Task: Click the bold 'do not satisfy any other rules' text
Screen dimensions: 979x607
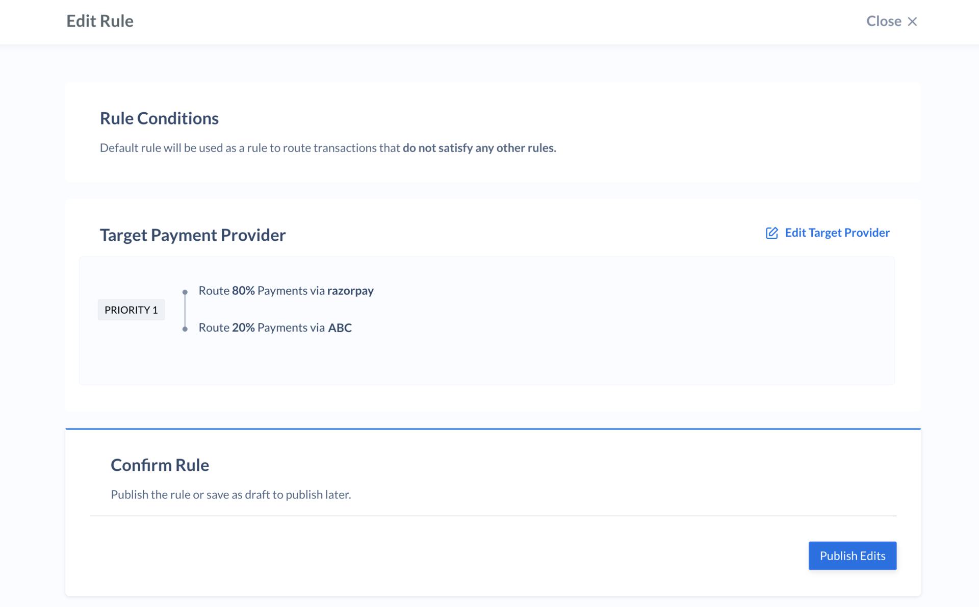Action: (x=479, y=148)
